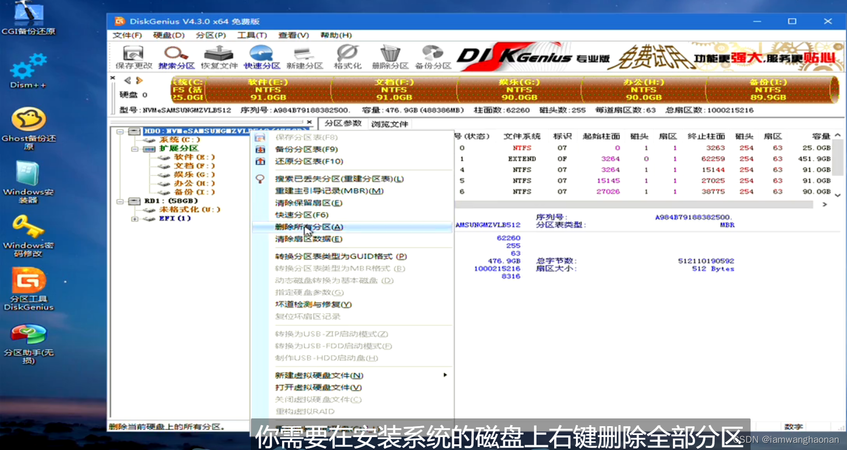Click the 文件系统 column header
Screen dimensions: 847x450
pyautogui.click(x=522, y=136)
